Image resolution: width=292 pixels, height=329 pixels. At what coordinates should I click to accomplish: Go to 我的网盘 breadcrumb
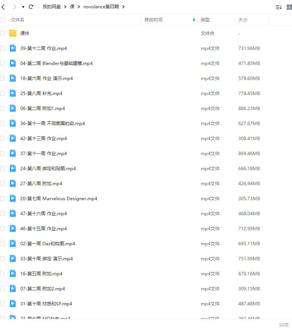click(x=51, y=7)
